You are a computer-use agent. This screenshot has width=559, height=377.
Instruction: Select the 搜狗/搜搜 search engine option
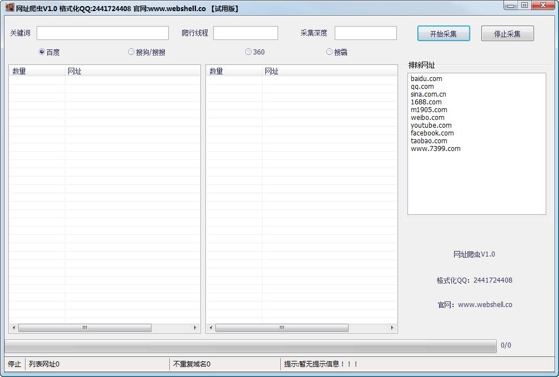coord(130,52)
